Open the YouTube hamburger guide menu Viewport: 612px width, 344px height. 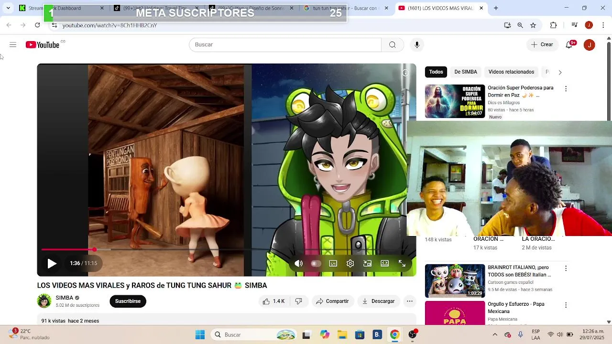13,44
